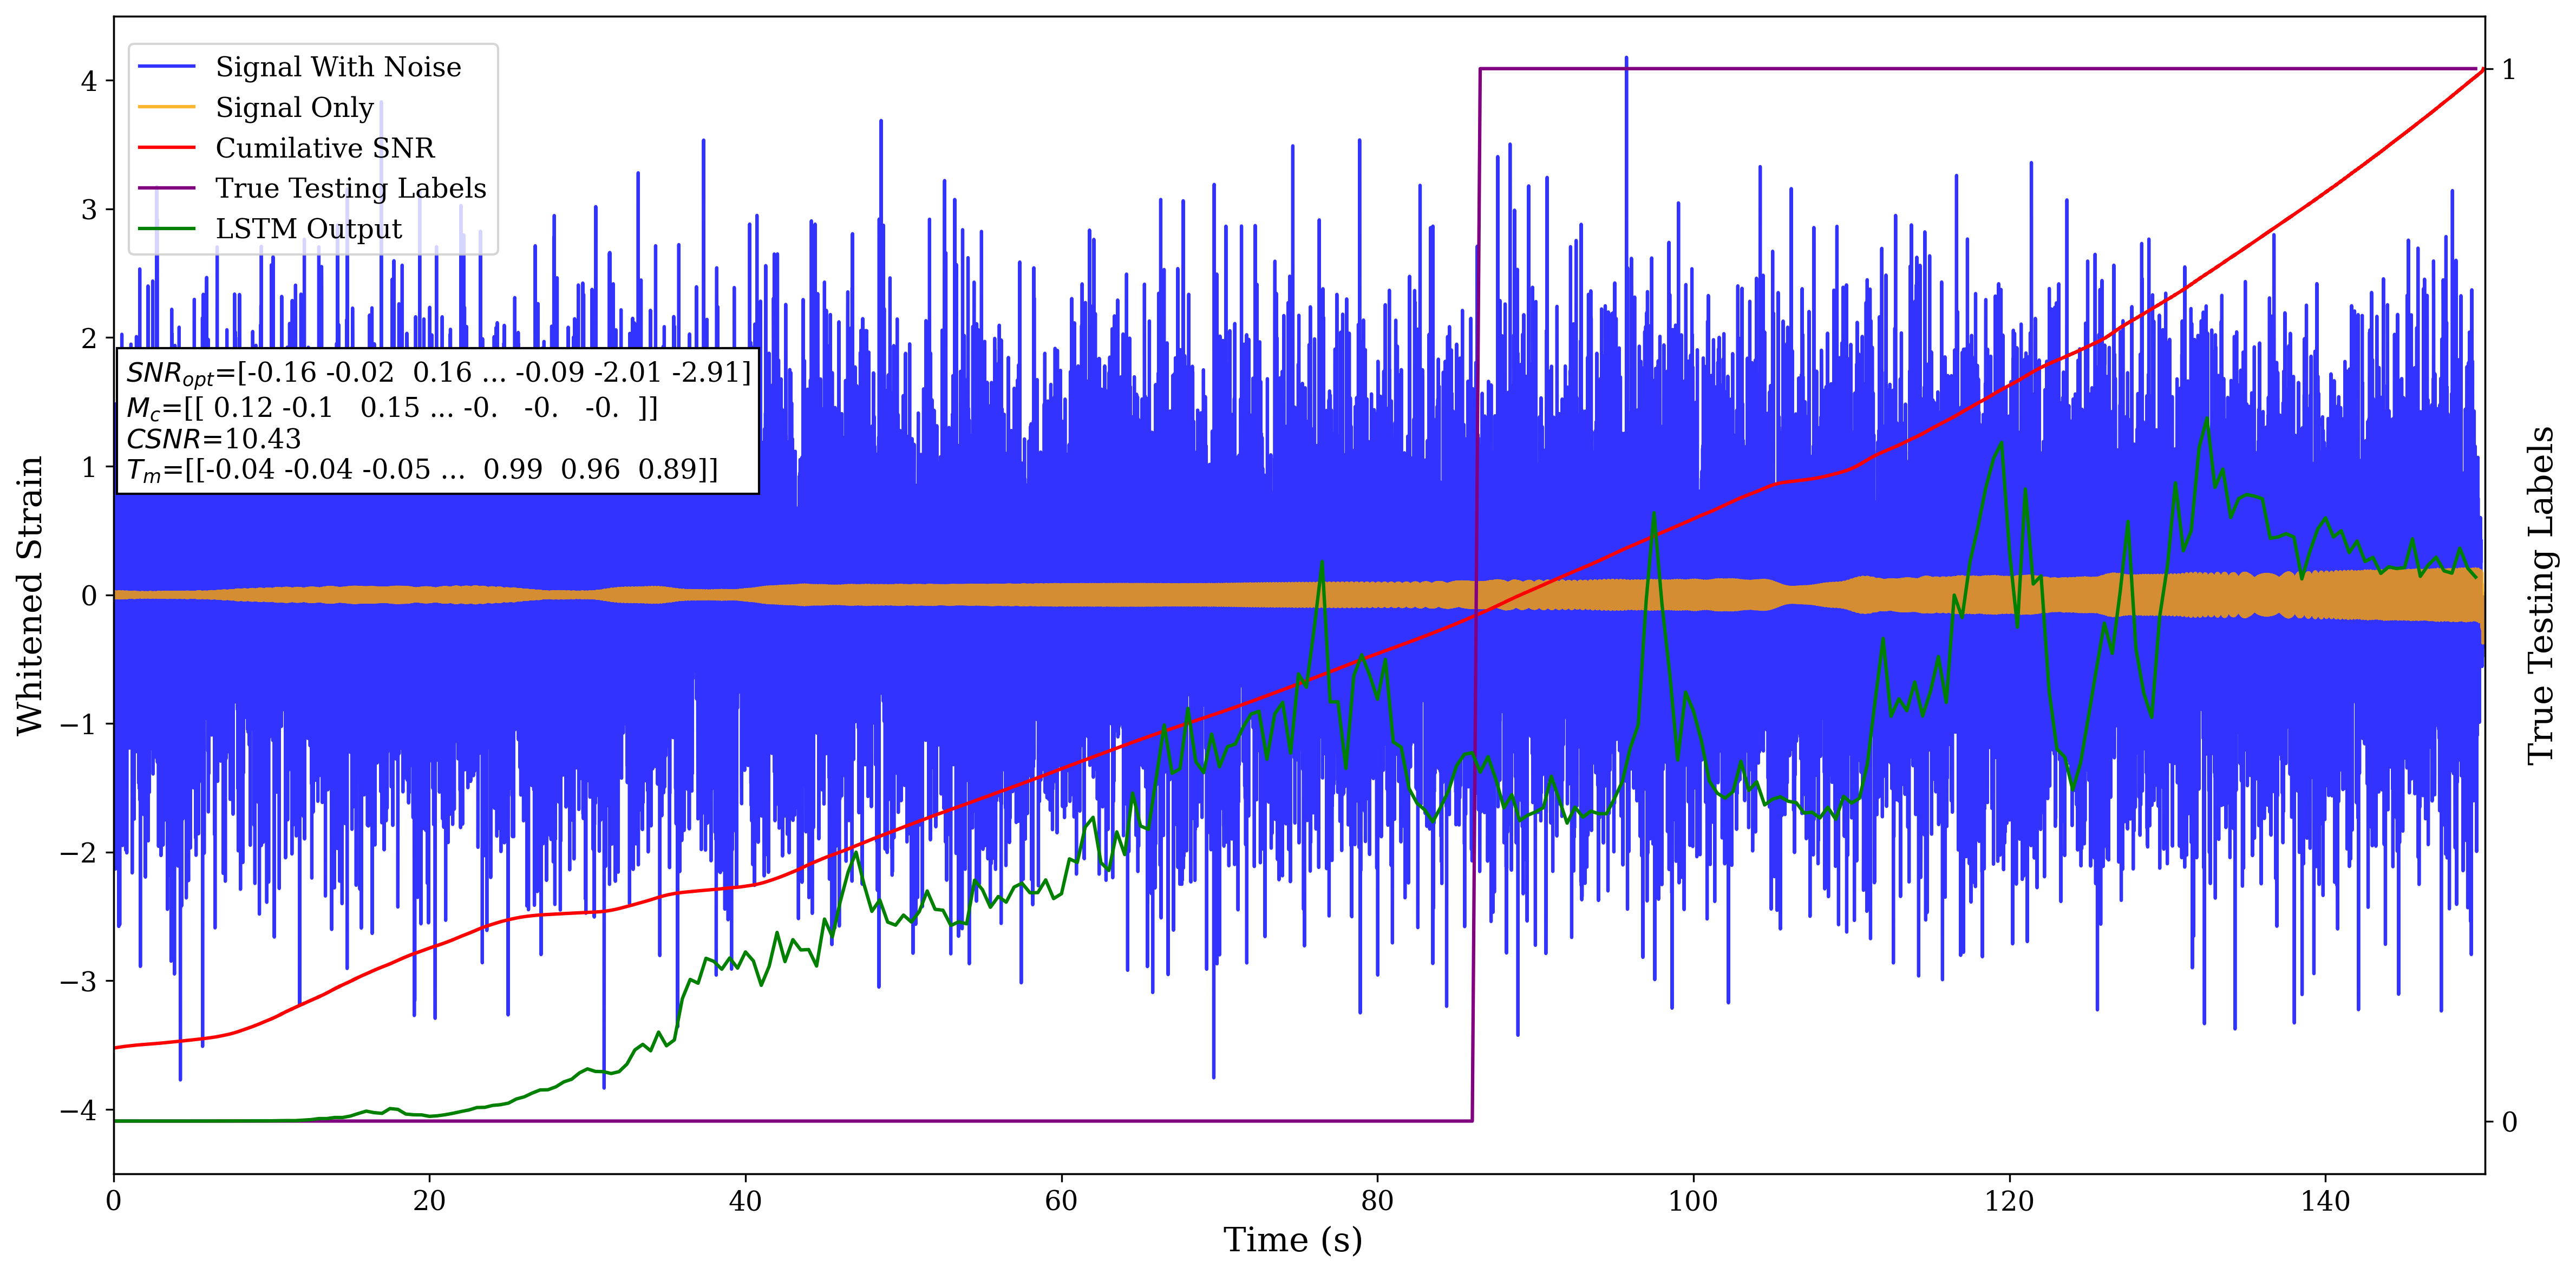Click the 'Whitened Strain' y-axis label
This screenshot has width=2576, height=1274.
pyautogui.click(x=30, y=595)
